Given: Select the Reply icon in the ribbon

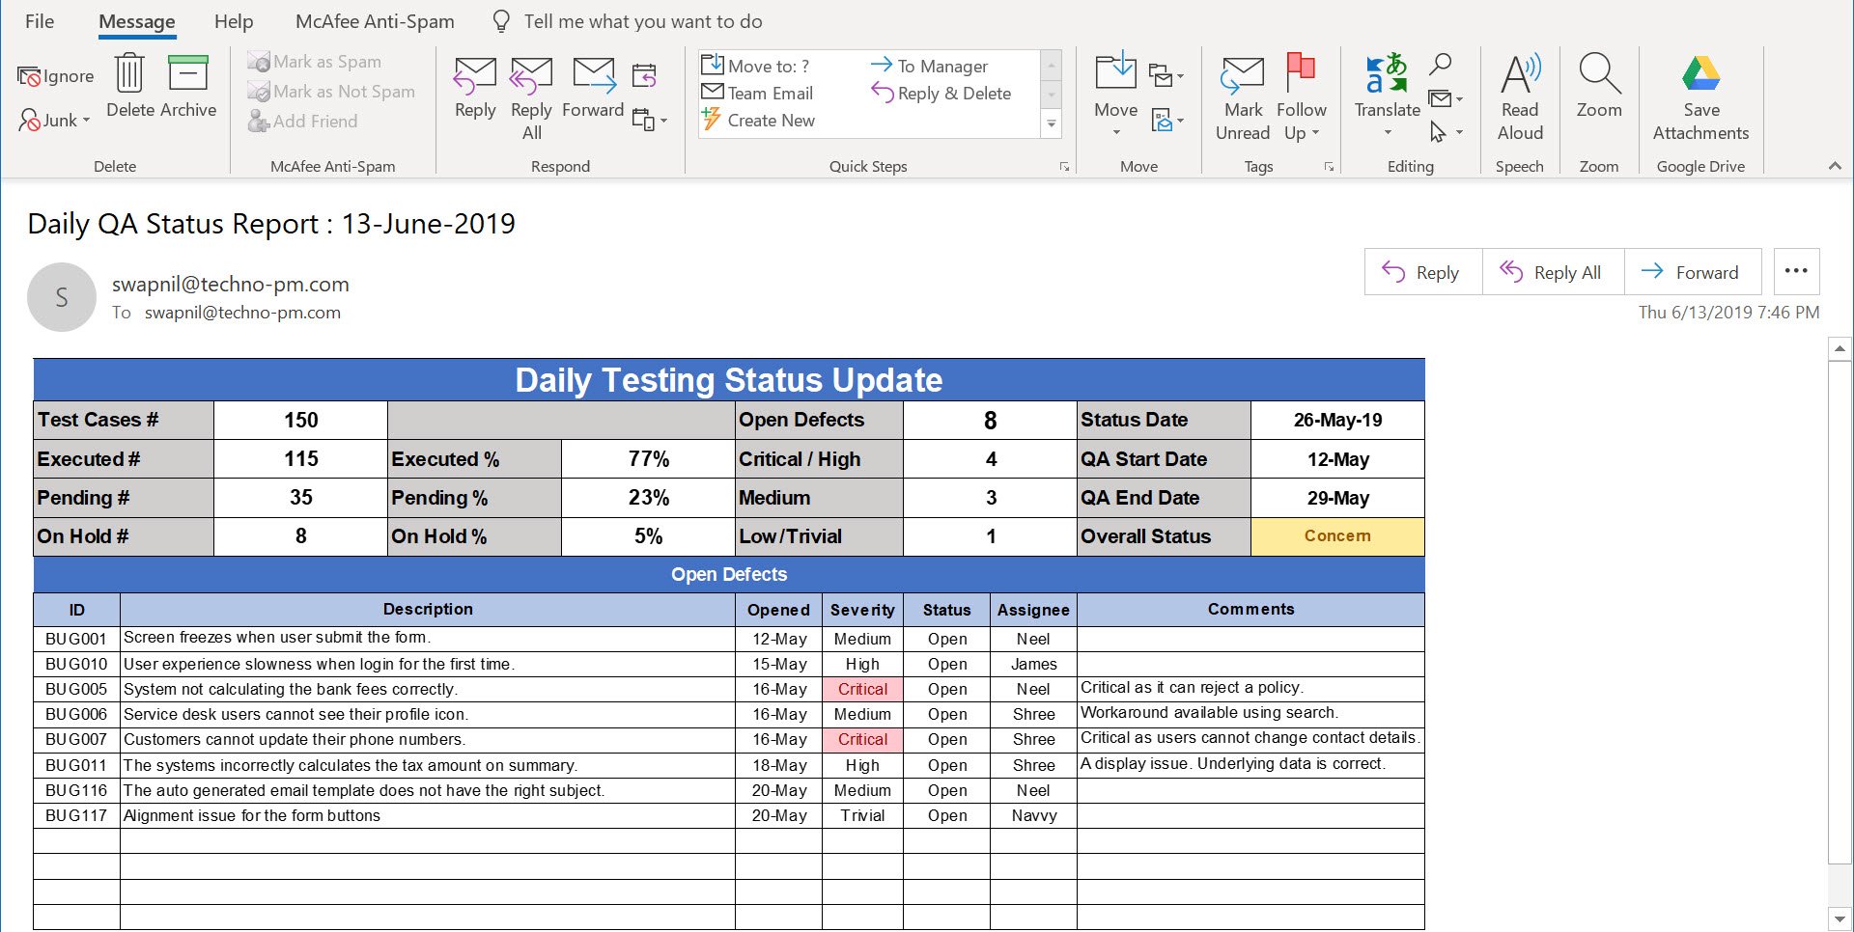Looking at the screenshot, I should (474, 92).
